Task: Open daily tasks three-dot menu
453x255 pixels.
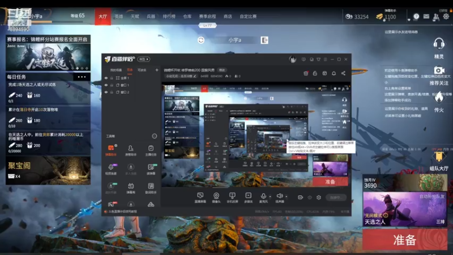Action: point(82,77)
